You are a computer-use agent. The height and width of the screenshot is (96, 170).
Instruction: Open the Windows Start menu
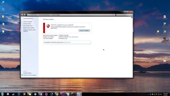coord(2,94)
